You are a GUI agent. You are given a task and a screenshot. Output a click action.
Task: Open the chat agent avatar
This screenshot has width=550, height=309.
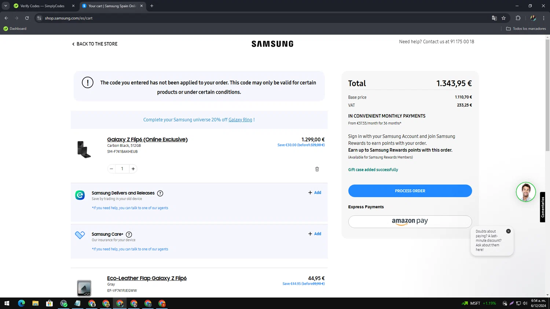click(x=526, y=192)
